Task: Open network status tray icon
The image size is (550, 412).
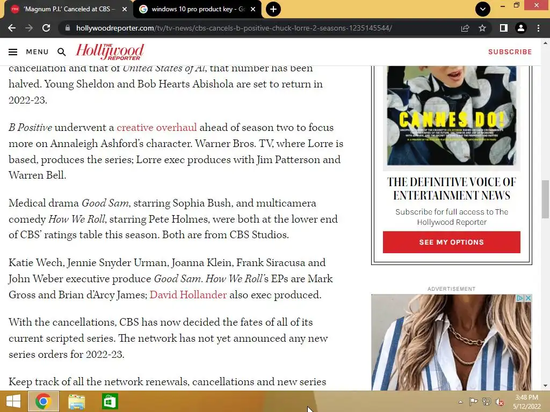Action: (x=487, y=401)
